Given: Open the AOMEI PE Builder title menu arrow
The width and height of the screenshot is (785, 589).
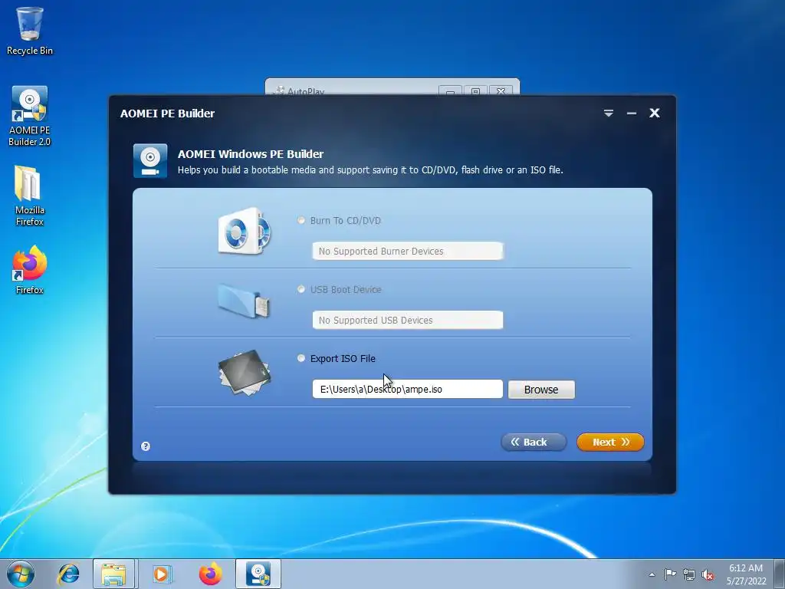Looking at the screenshot, I should (608, 114).
